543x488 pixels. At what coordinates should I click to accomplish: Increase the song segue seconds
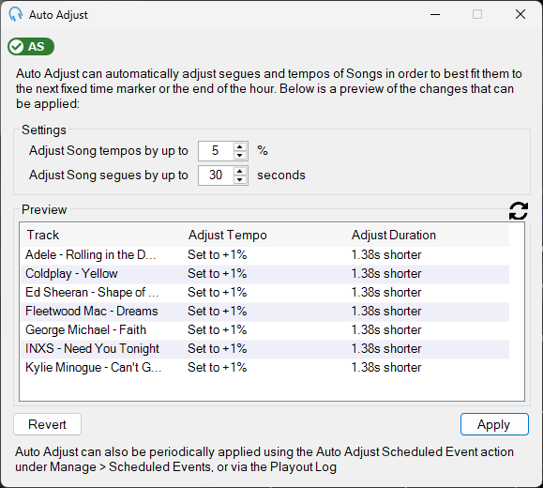(x=240, y=171)
